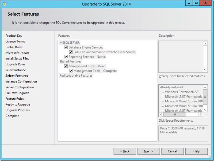Select first Microsoft .NET Framework prerequisite
Screen dimensions: 214x161
click(184, 96)
